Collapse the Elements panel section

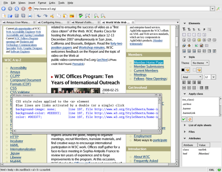184,23
